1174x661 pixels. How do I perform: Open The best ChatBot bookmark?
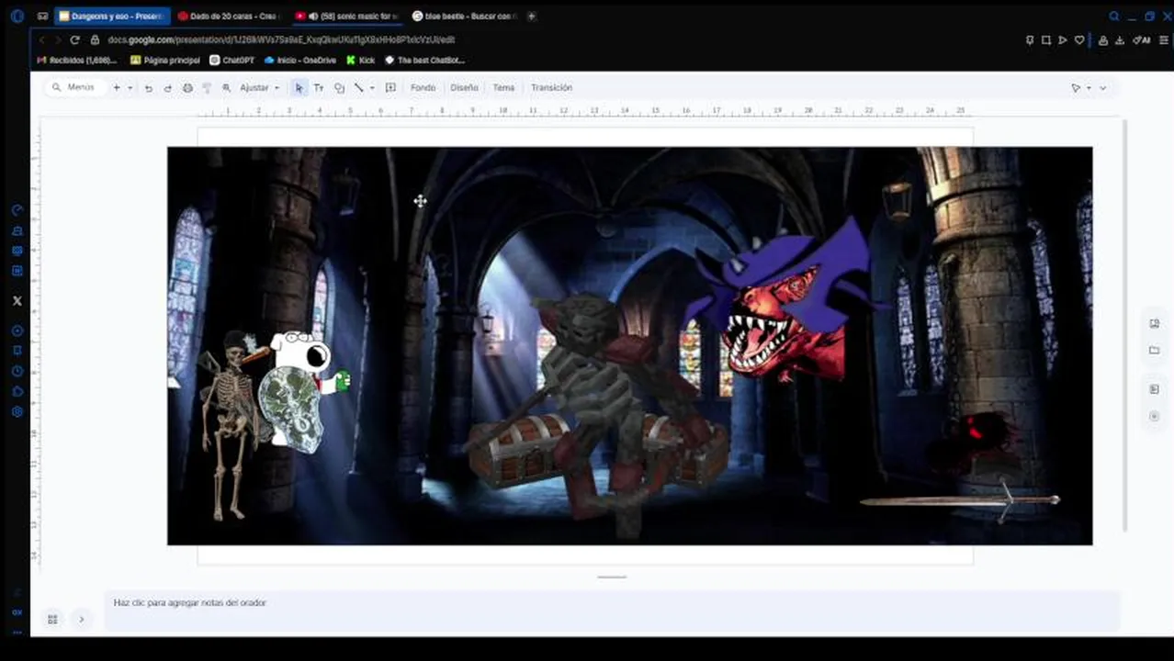click(424, 61)
